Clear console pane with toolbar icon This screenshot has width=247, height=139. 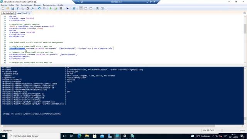click(x=32, y=8)
